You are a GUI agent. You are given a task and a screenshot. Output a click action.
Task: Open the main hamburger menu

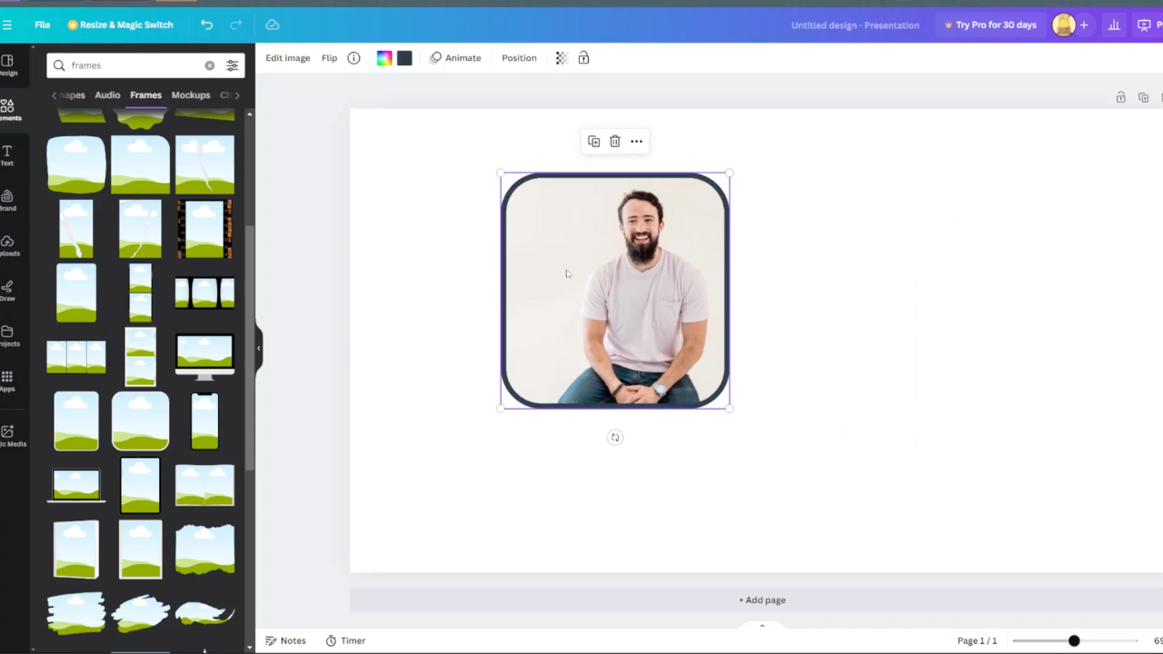click(x=6, y=25)
